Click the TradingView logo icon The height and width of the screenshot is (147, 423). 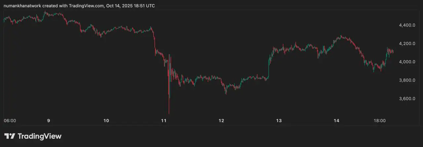pyautogui.click(x=9, y=136)
